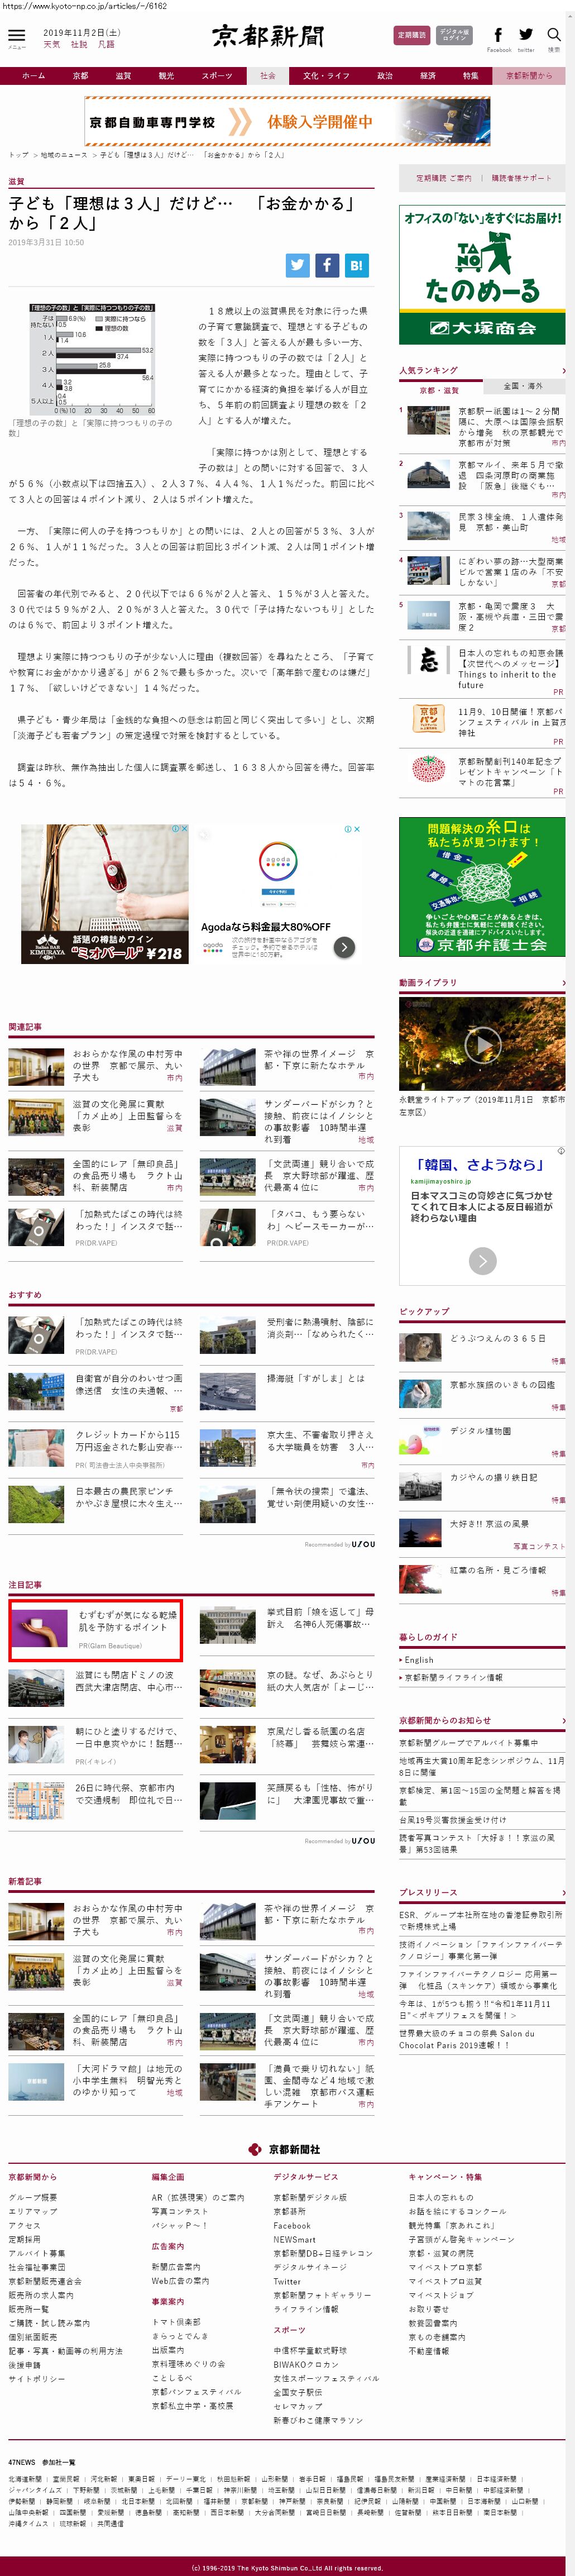Expand 動画ライブラリ section arrow
575x2576 pixels.
point(564,983)
